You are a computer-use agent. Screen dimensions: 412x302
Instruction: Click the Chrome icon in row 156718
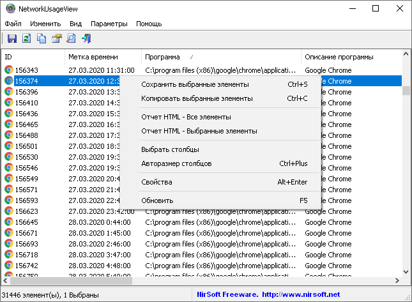pos(9,255)
